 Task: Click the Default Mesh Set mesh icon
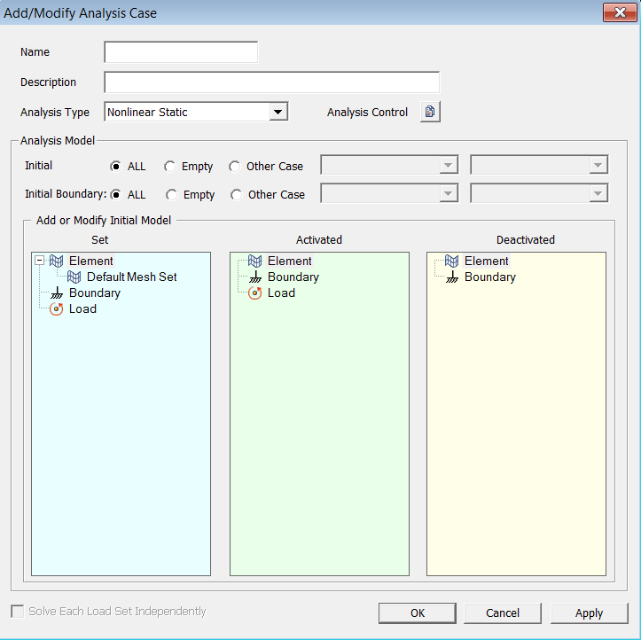[75, 277]
